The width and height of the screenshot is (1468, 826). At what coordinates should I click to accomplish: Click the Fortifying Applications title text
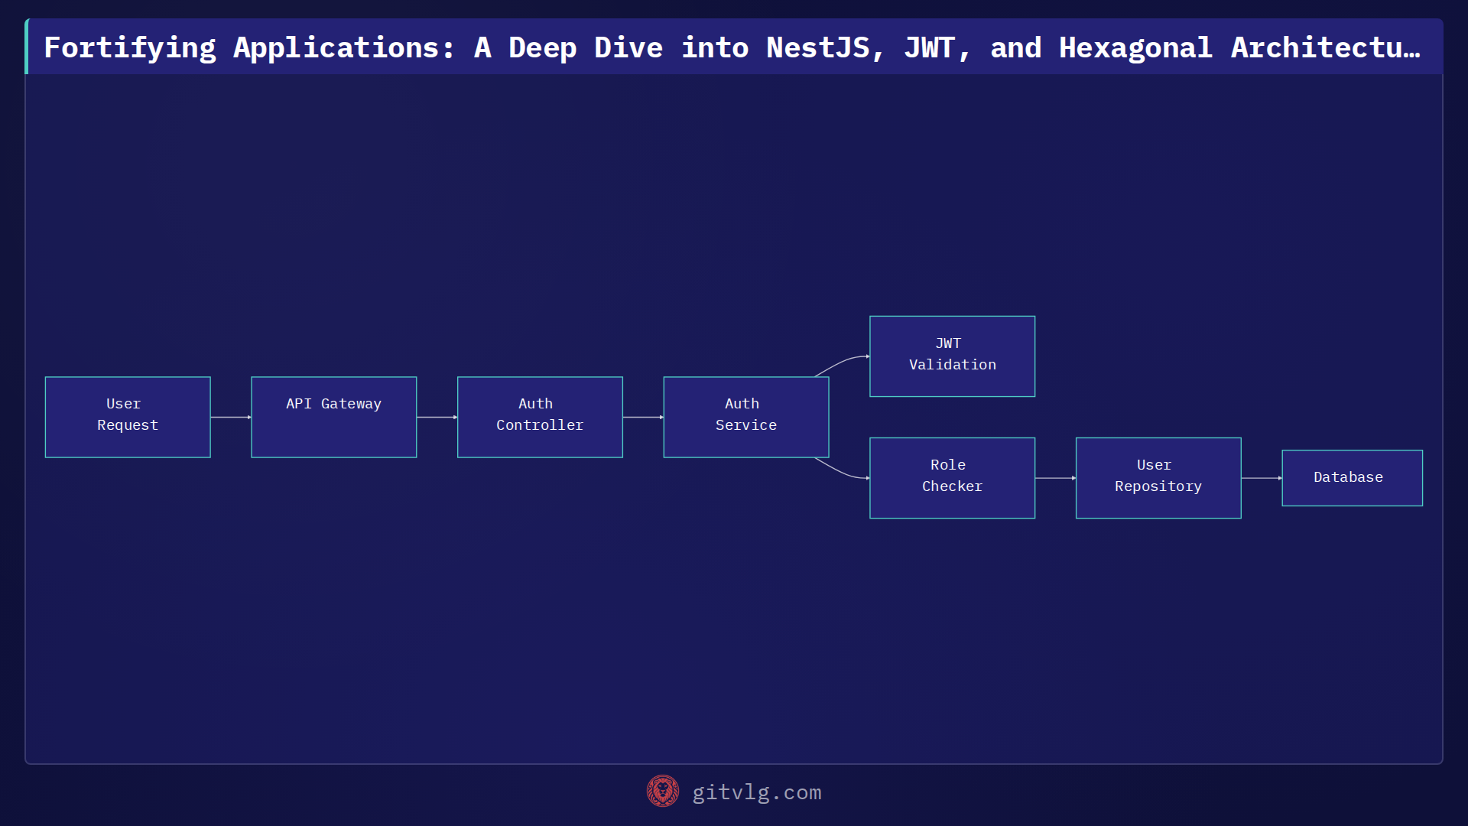coord(732,47)
